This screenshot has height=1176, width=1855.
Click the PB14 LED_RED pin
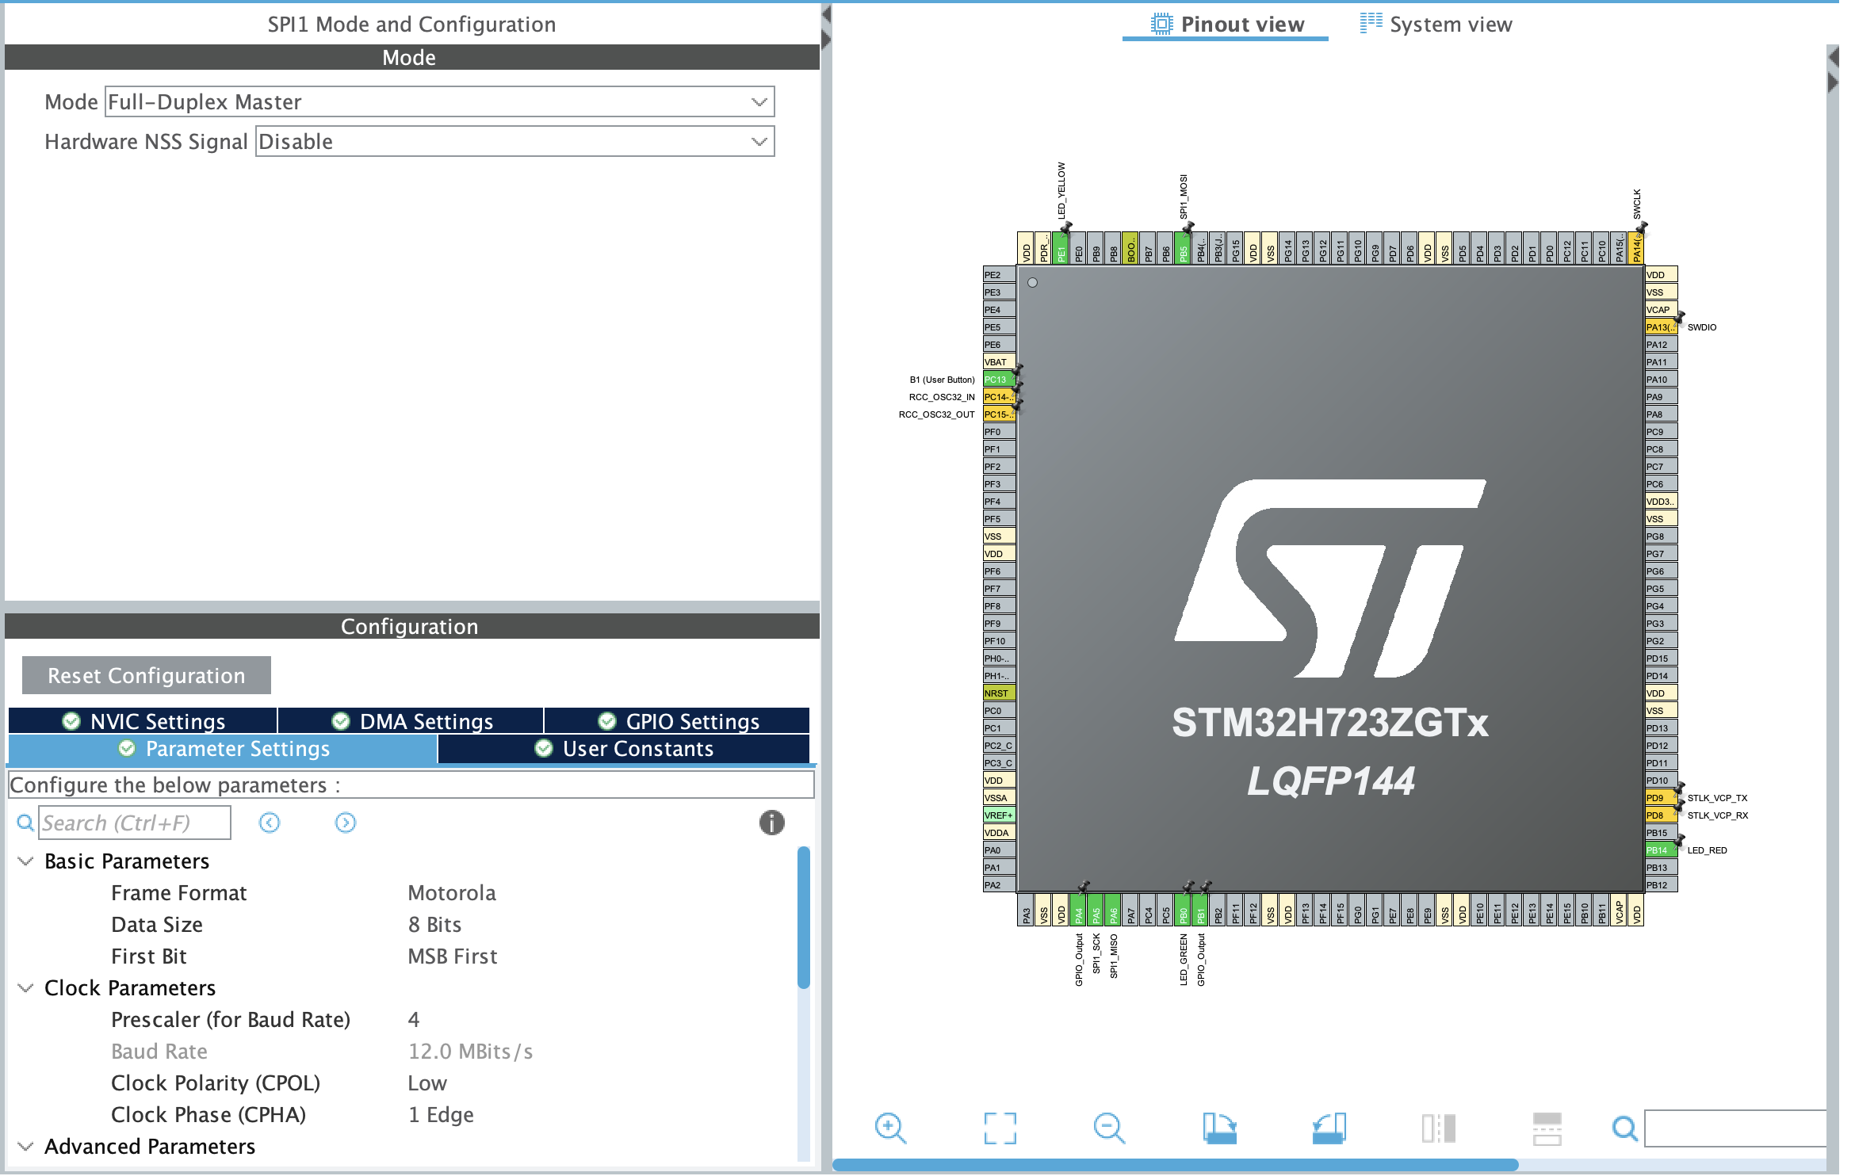tap(1660, 850)
